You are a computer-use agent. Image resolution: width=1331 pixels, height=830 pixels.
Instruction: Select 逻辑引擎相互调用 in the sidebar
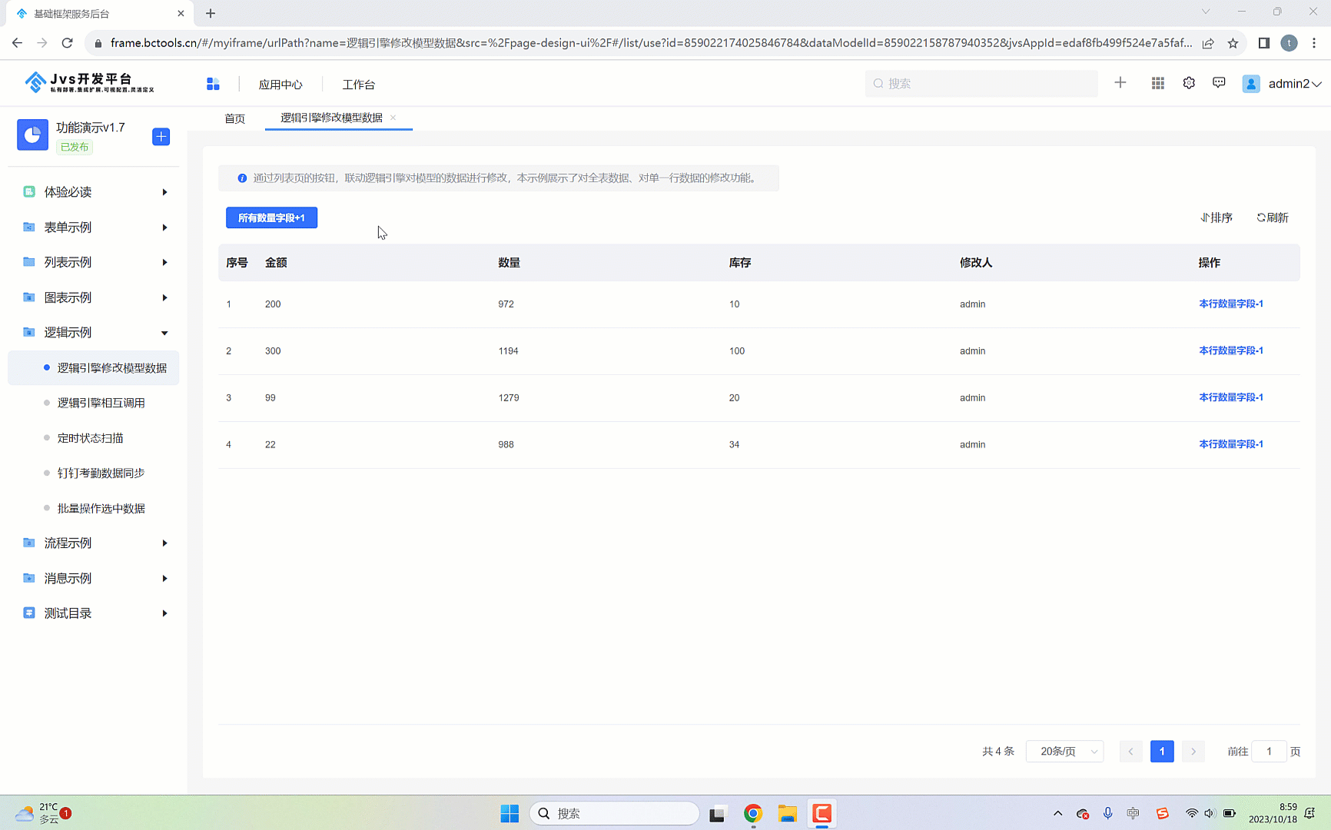101,403
